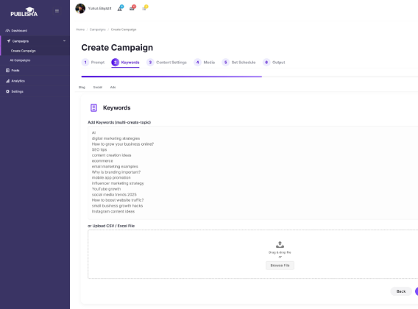Click the campaign progress bar
This screenshot has width=418, height=309.
click(x=249, y=77)
